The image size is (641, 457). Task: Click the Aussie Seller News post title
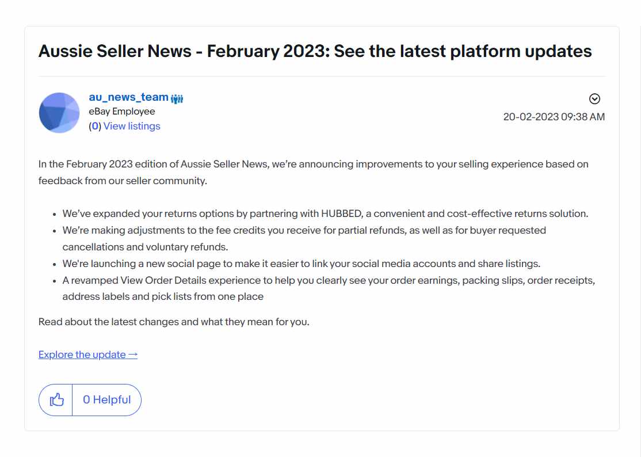pos(315,51)
